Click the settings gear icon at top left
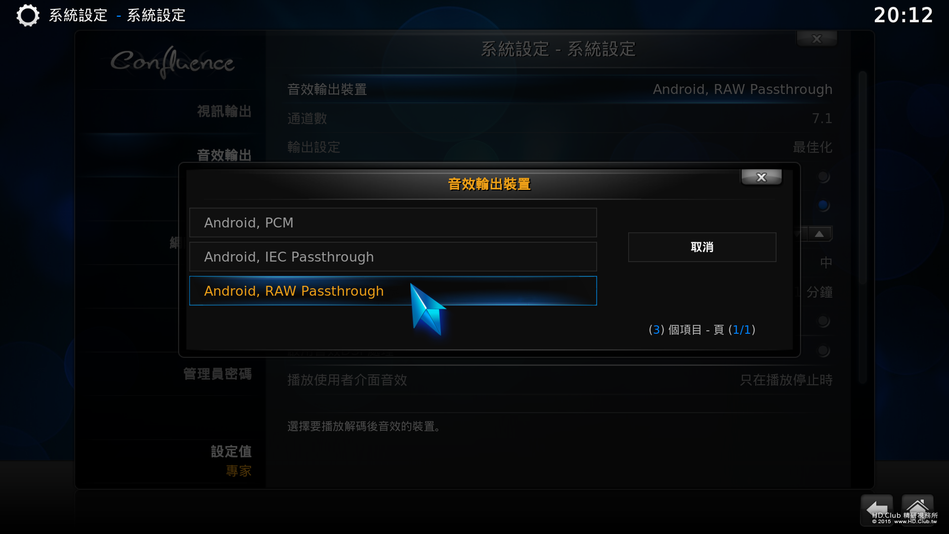Screen dimensions: 949x534 (x=28, y=15)
